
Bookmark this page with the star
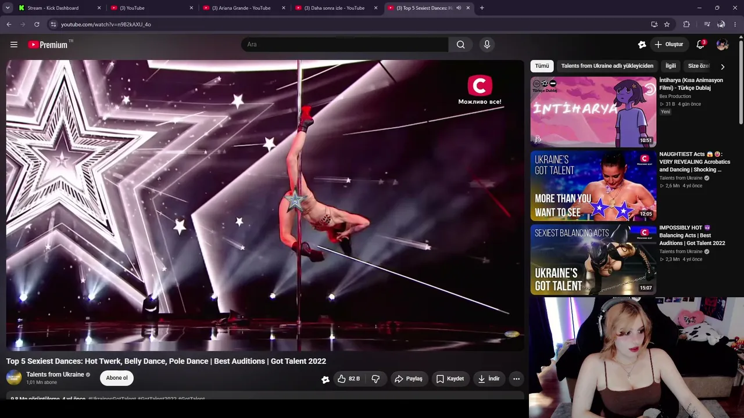click(x=667, y=24)
